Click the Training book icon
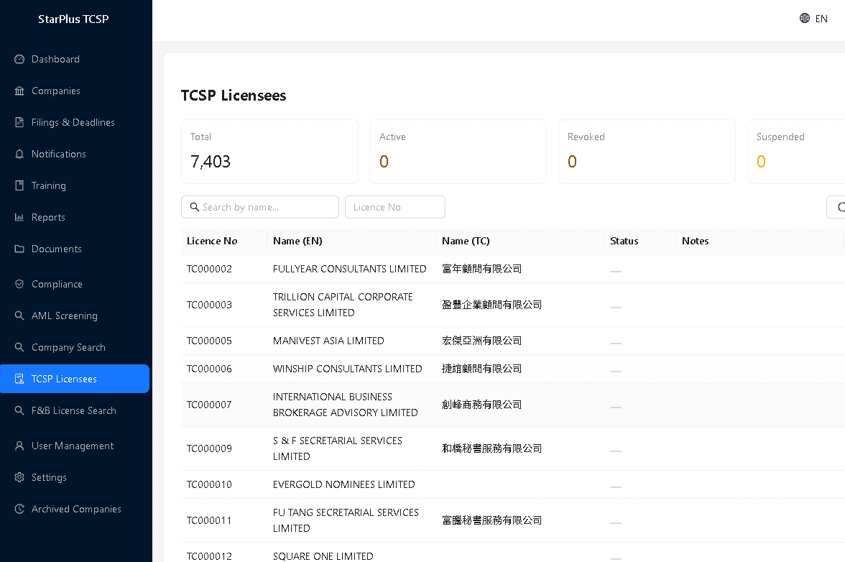845x562 pixels. click(x=19, y=185)
